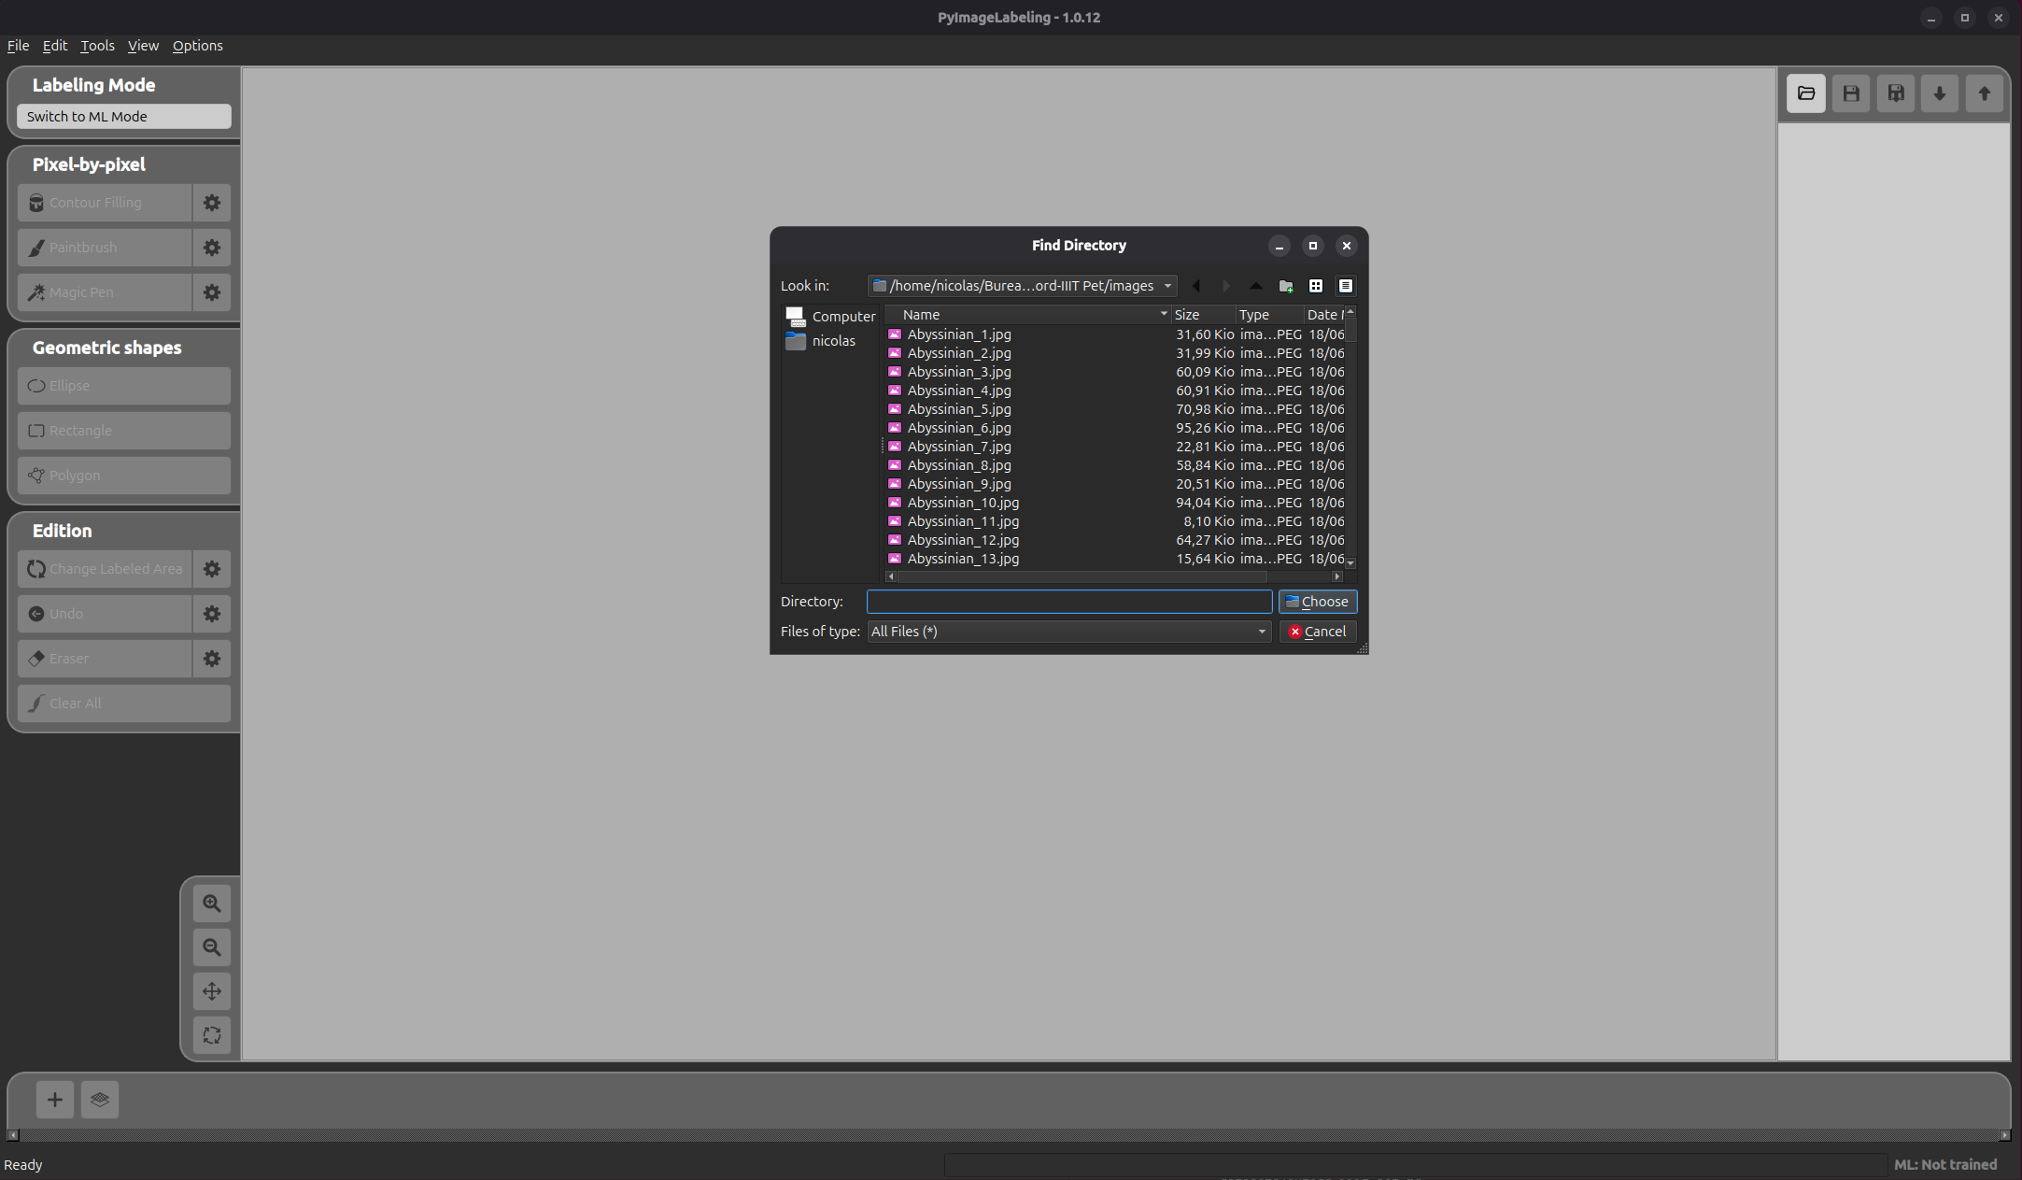The height and width of the screenshot is (1180, 2022).
Task: Open the Files of type combo box
Action: coord(1069,632)
